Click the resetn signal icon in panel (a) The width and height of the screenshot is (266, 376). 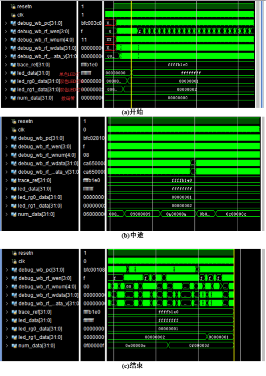point(14,6)
